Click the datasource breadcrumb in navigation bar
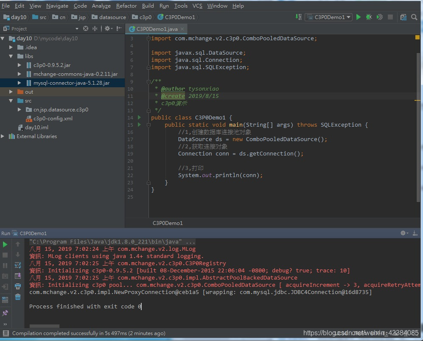 point(109,17)
